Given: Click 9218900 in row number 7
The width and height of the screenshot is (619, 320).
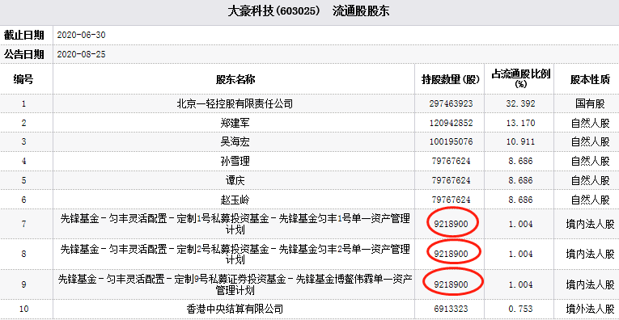Looking at the screenshot, I should tap(451, 224).
